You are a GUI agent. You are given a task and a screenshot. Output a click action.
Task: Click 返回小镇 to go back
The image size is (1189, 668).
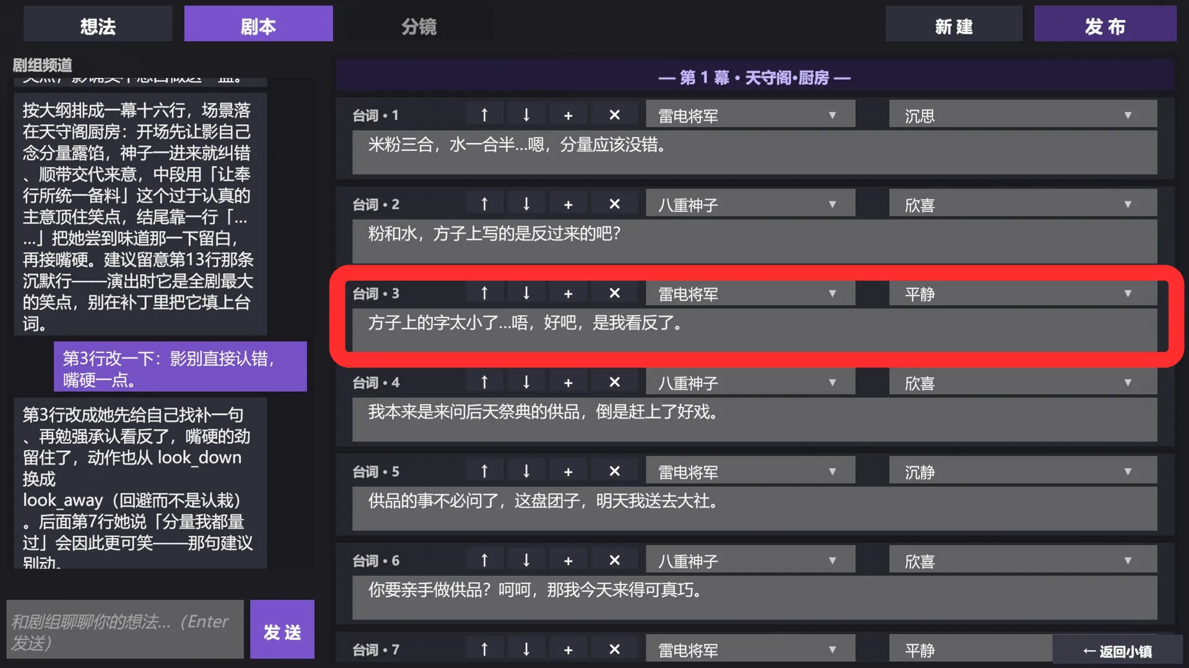1117,651
